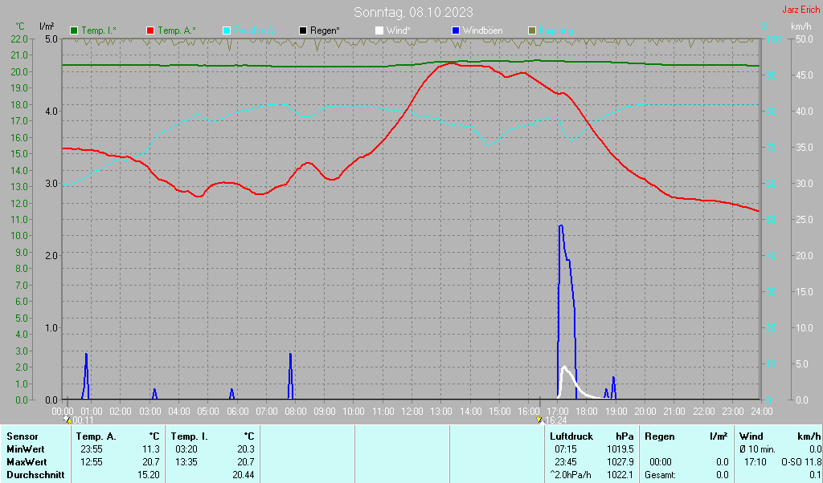Click the '1022.1' average pressure value
The width and height of the screenshot is (823, 483).
pyautogui.click(x=620, y=475)
